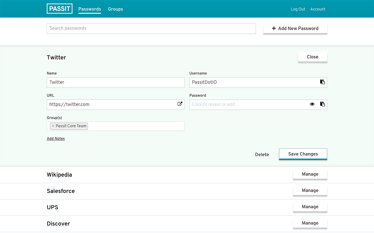Copy the password to clipboard
The height and width of the screenshot is (233, 374).
[x=322, y=104]
